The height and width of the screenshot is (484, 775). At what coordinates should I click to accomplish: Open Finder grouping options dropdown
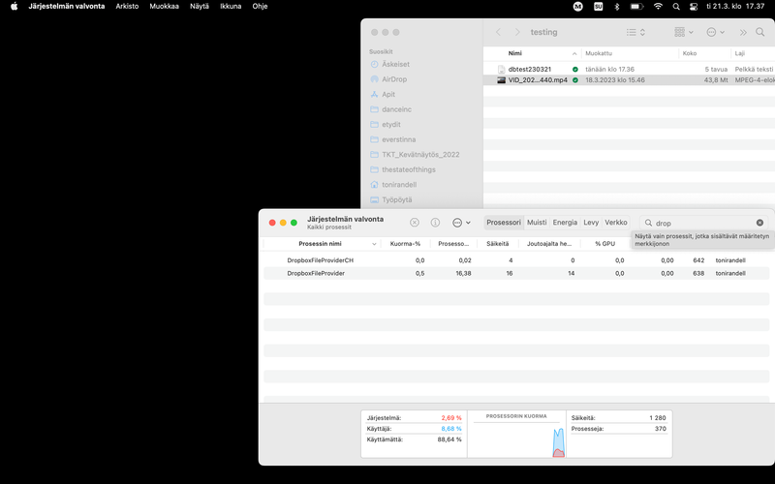tap(685, 32)
